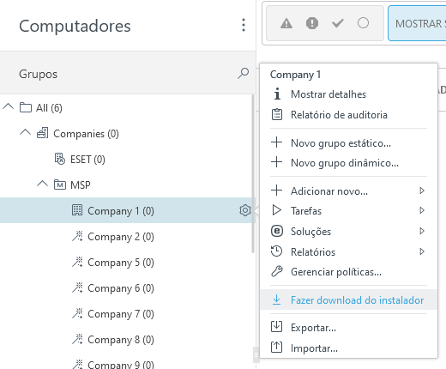Click the Companies group icon

click(x=43, y=133)
